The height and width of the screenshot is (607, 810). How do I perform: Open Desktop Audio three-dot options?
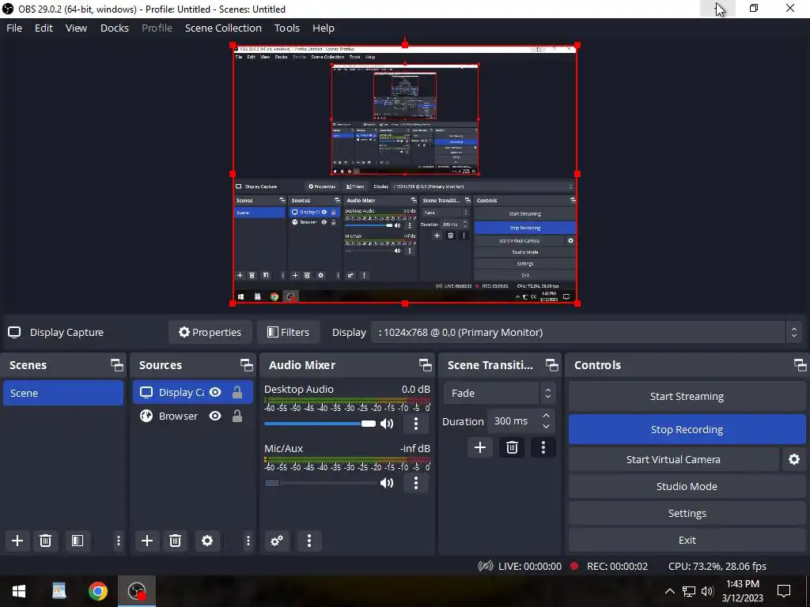point(416,424)
